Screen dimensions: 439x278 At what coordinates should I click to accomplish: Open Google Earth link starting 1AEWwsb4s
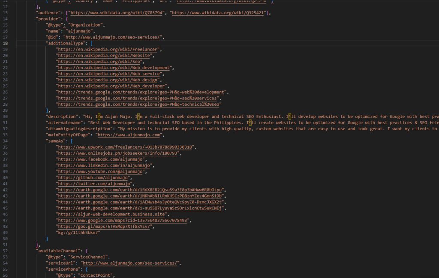(140, 202)
